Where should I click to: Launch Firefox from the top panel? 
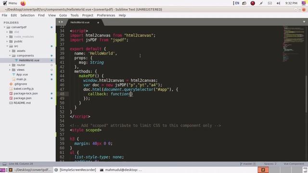[x=23, y=3]
